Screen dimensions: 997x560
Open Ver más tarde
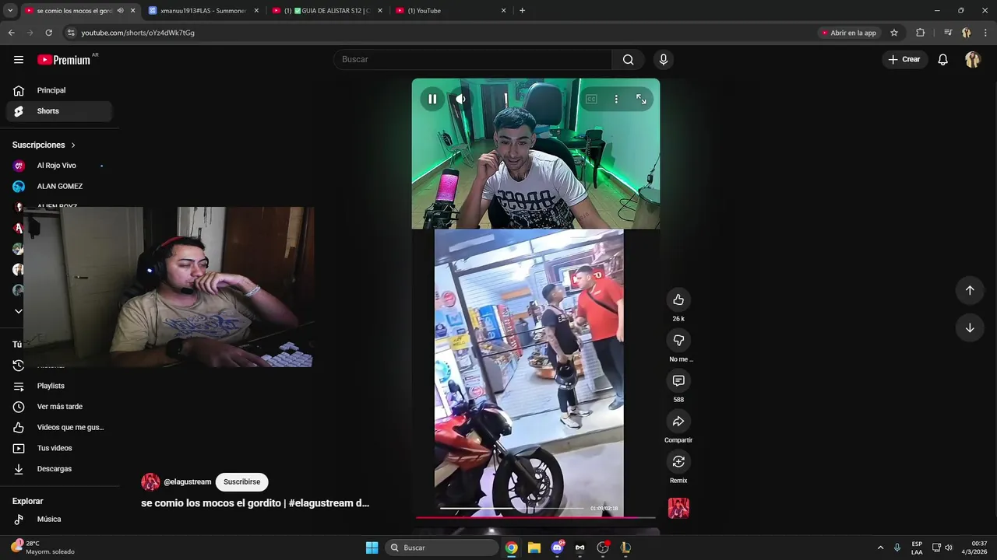pos(59,407)
